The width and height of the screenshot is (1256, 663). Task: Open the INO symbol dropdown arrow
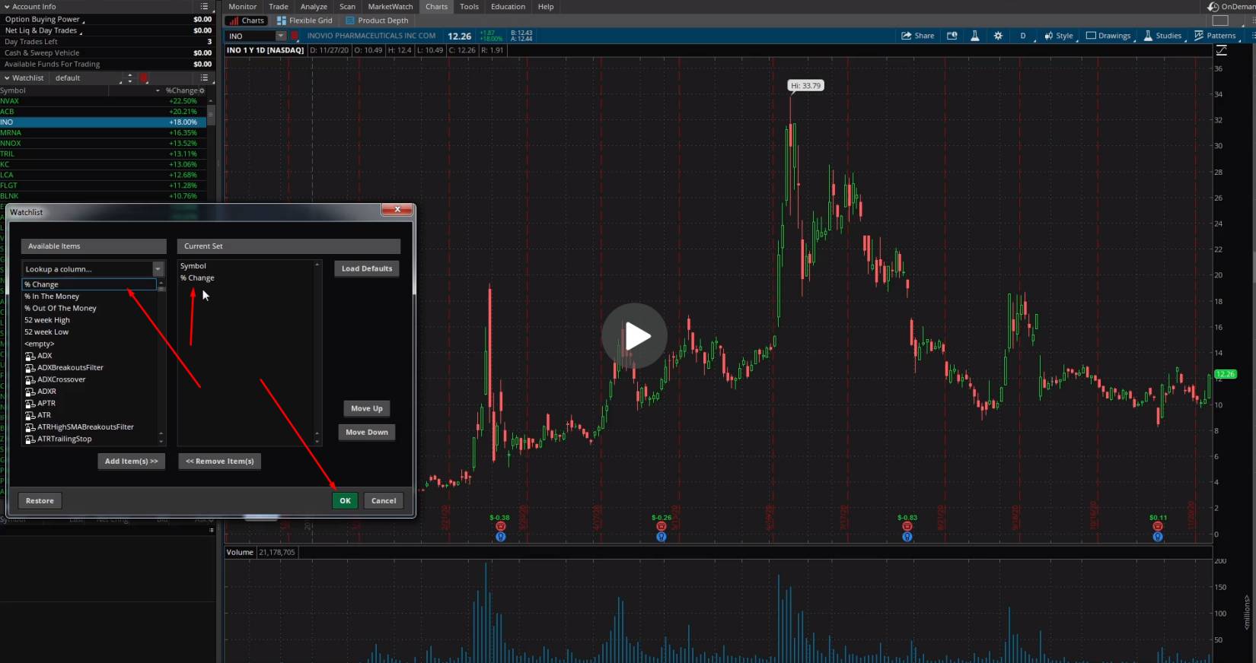tap(280, 36)
